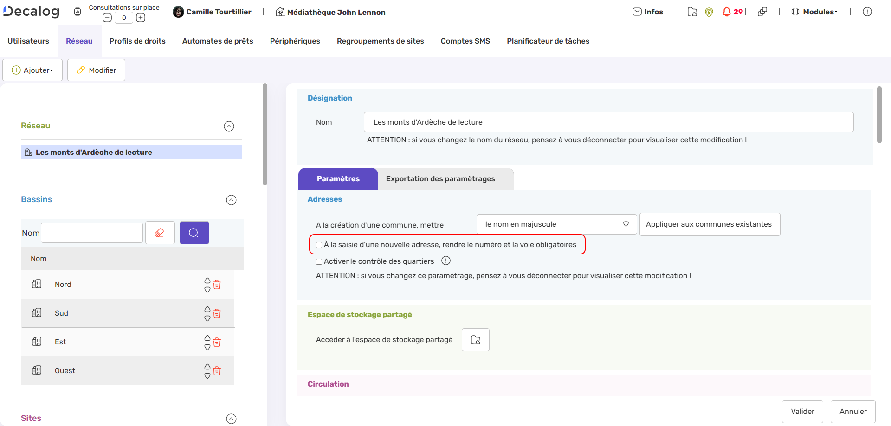Enable mandatory number and street checkbox
Viewport: 891px width, 426px height.
(x=319, y=245)
